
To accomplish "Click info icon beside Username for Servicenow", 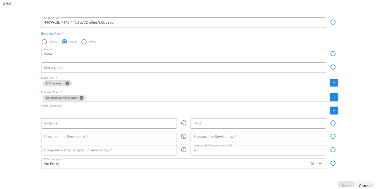I will coord(184,136).
